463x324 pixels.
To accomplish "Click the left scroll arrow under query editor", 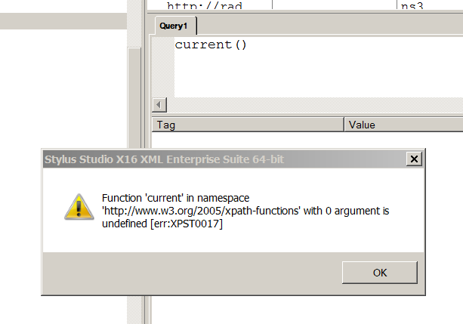I will 159,104.
